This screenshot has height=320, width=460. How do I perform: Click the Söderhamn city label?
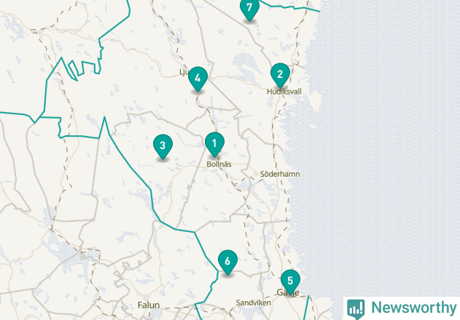click(280, 175)
